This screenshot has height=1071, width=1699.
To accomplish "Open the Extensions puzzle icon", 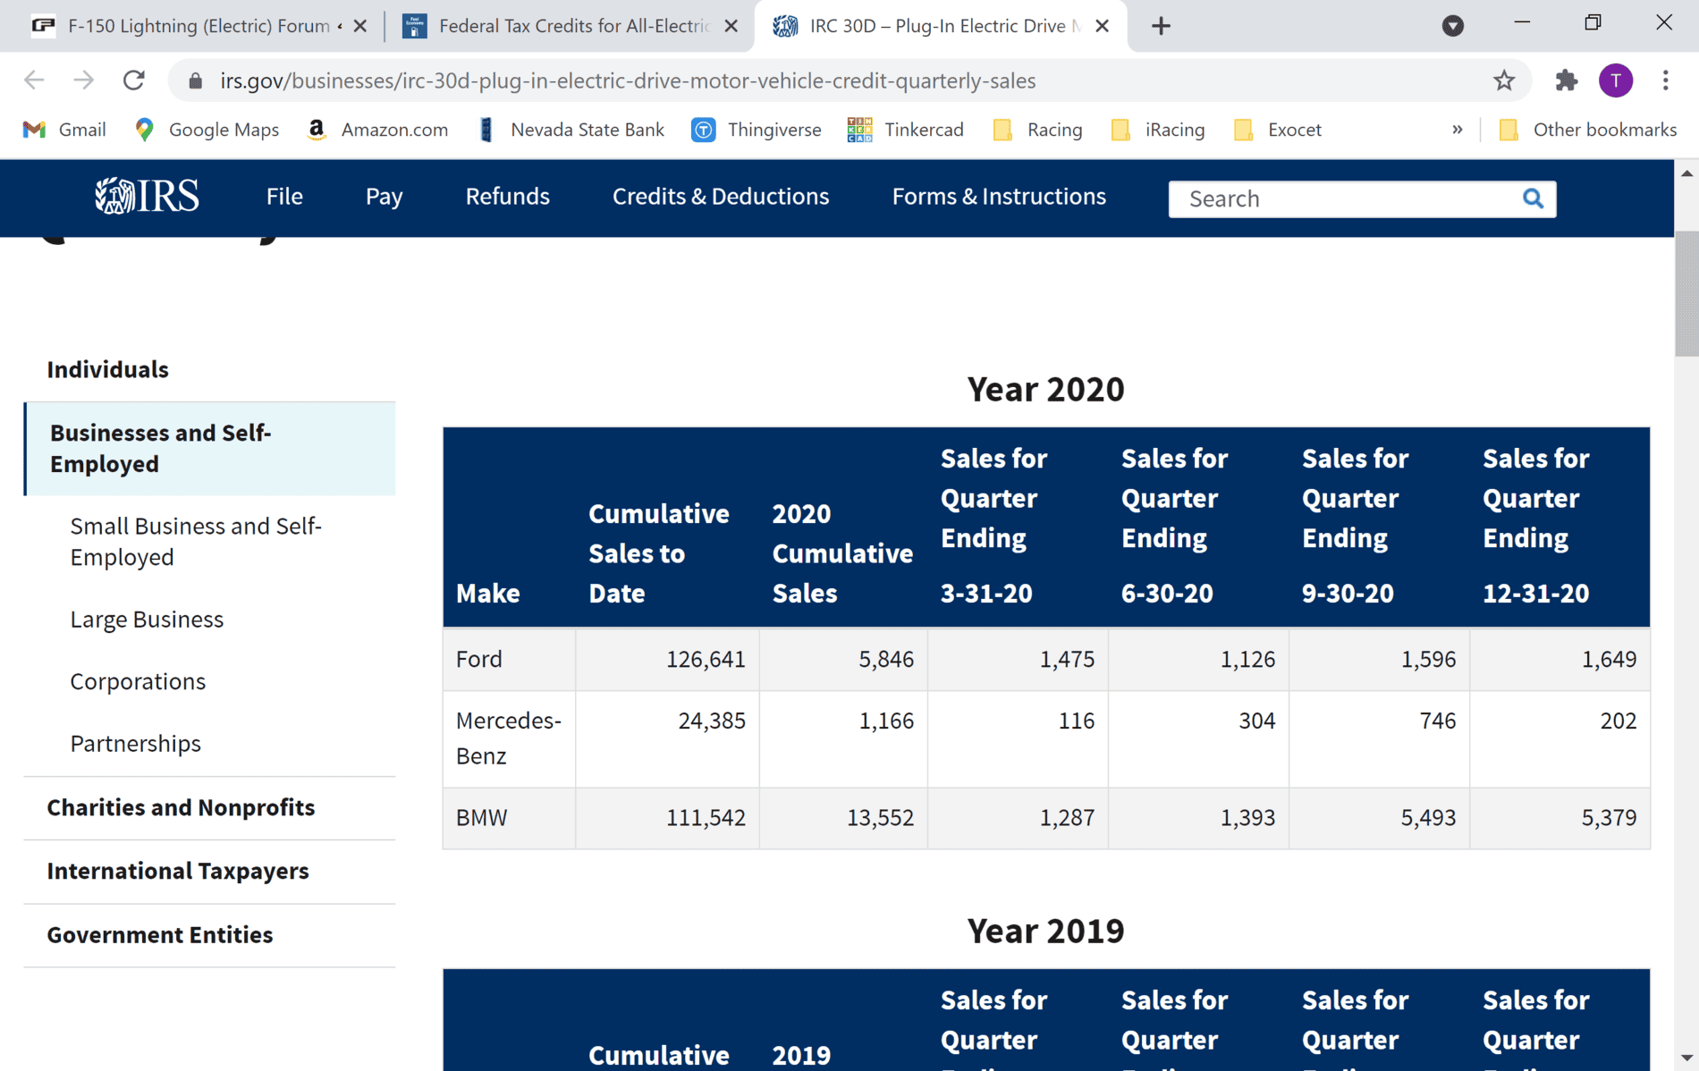I will [x=1566, y=80].
